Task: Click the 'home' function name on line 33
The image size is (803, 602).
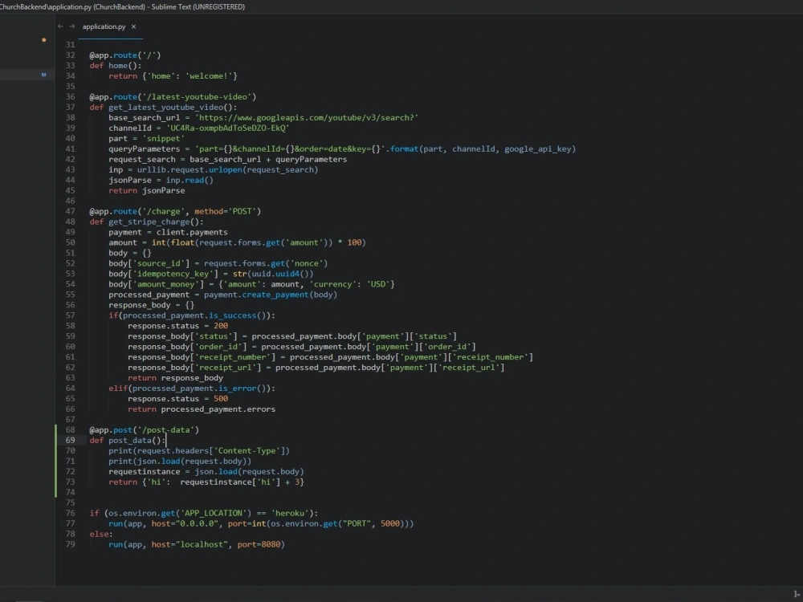Action: tap(118, 66)
